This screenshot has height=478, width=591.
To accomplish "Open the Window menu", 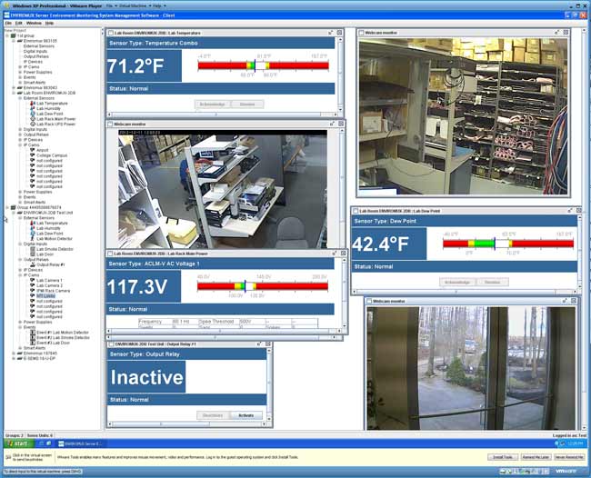I will click(33, 23).
